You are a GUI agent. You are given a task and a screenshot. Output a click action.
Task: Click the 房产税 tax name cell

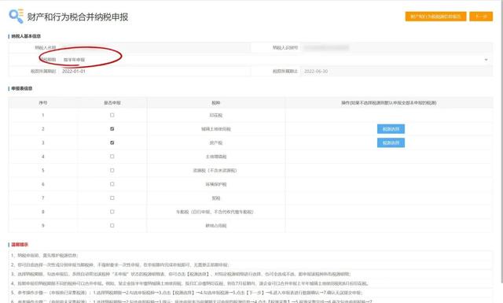216,142
